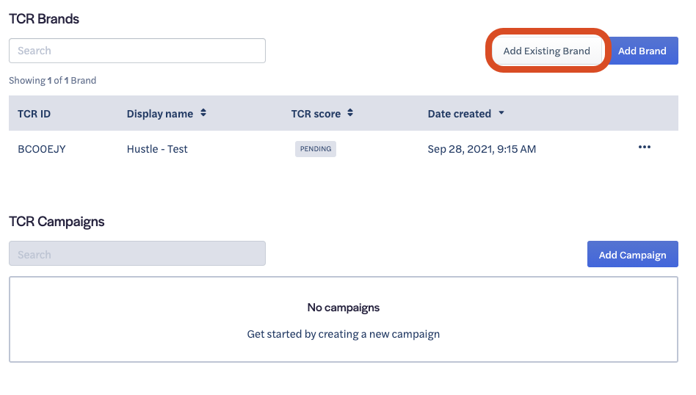Focus the TCR Brands search field

(137, 51)
